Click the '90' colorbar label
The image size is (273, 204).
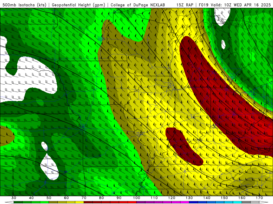119,198
